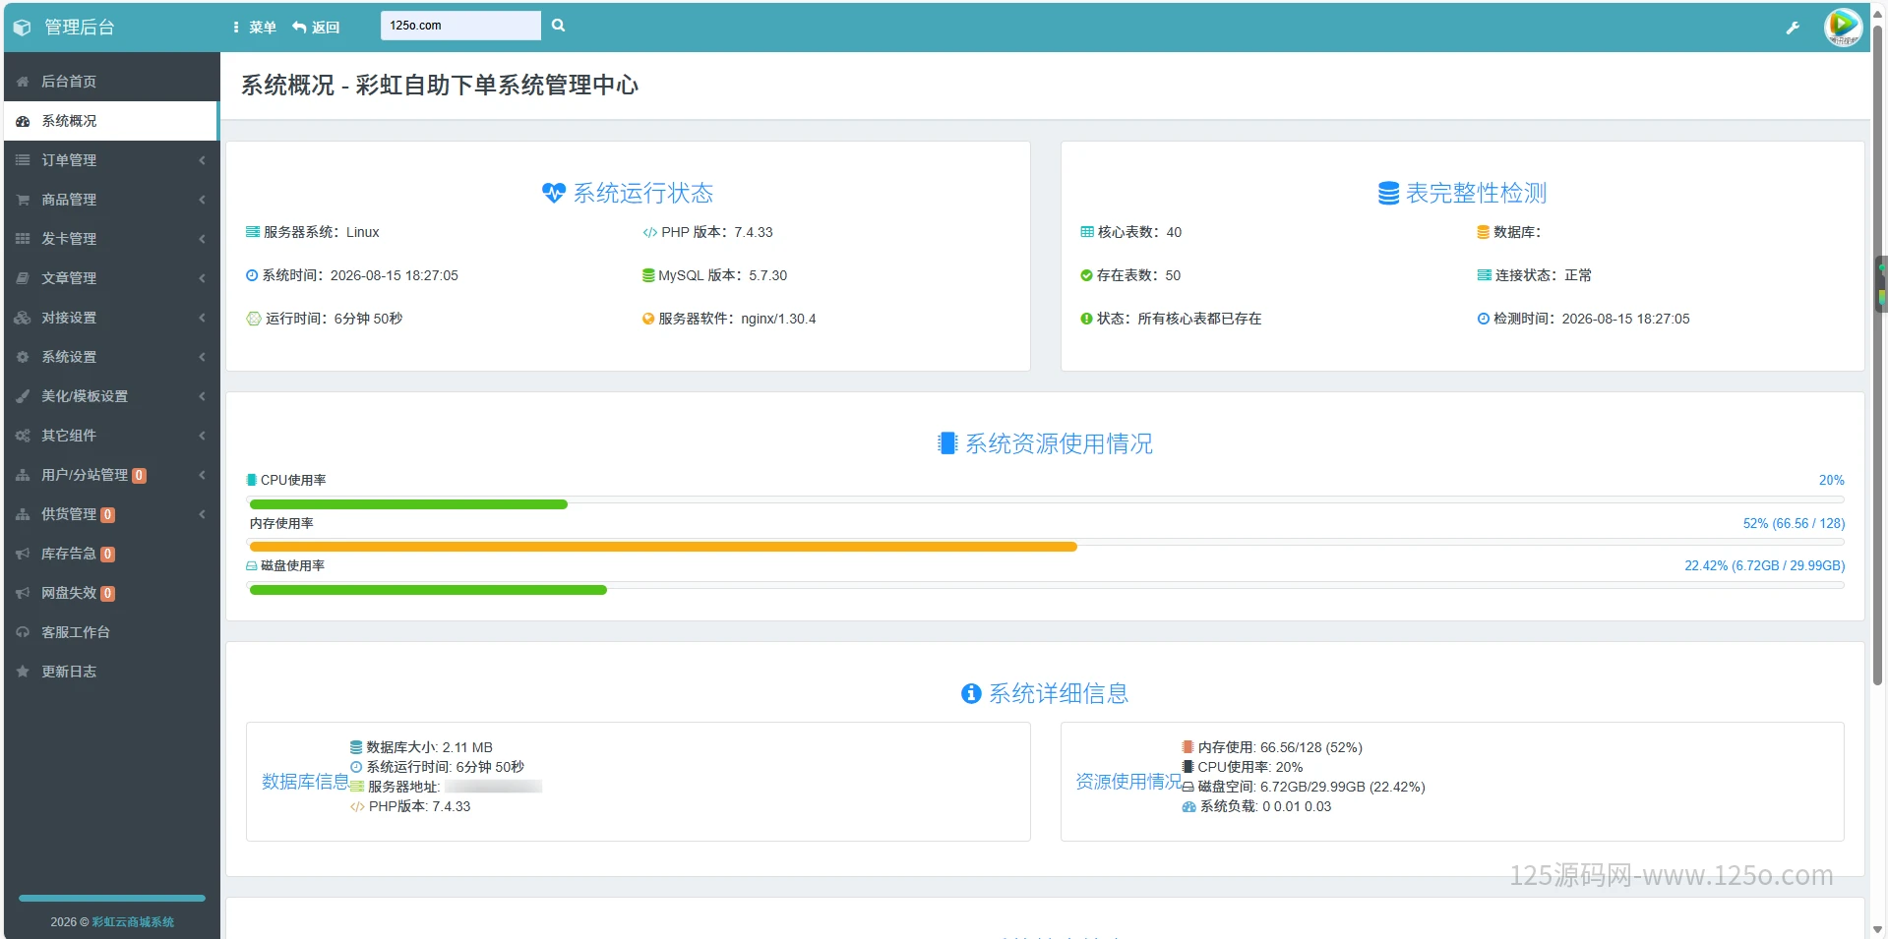
Task: Click the 资源使用情况 label
Action: tap(1128, 782)
